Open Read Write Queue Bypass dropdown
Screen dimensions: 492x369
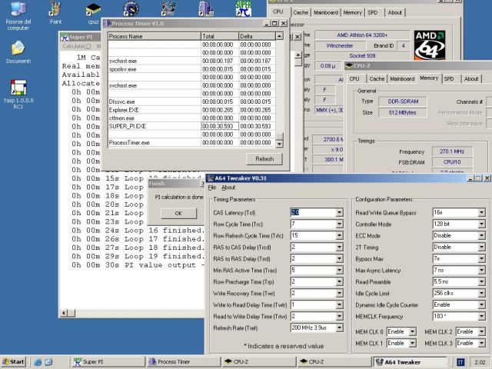[x=482, y=213]
